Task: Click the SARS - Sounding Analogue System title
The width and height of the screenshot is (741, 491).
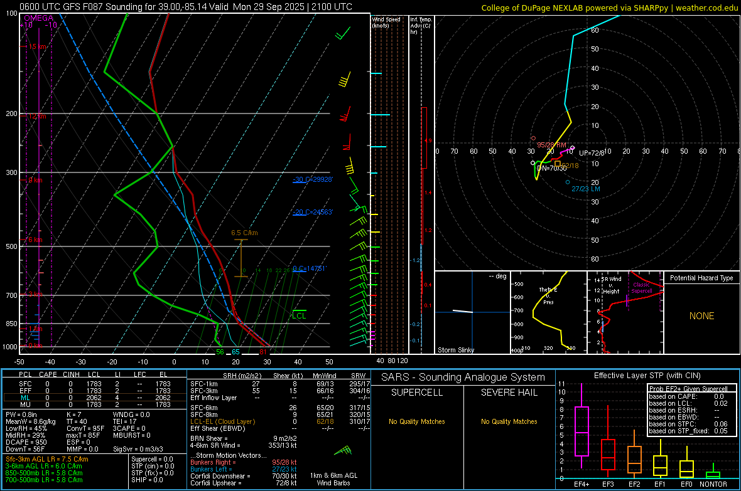Action: 463,377
